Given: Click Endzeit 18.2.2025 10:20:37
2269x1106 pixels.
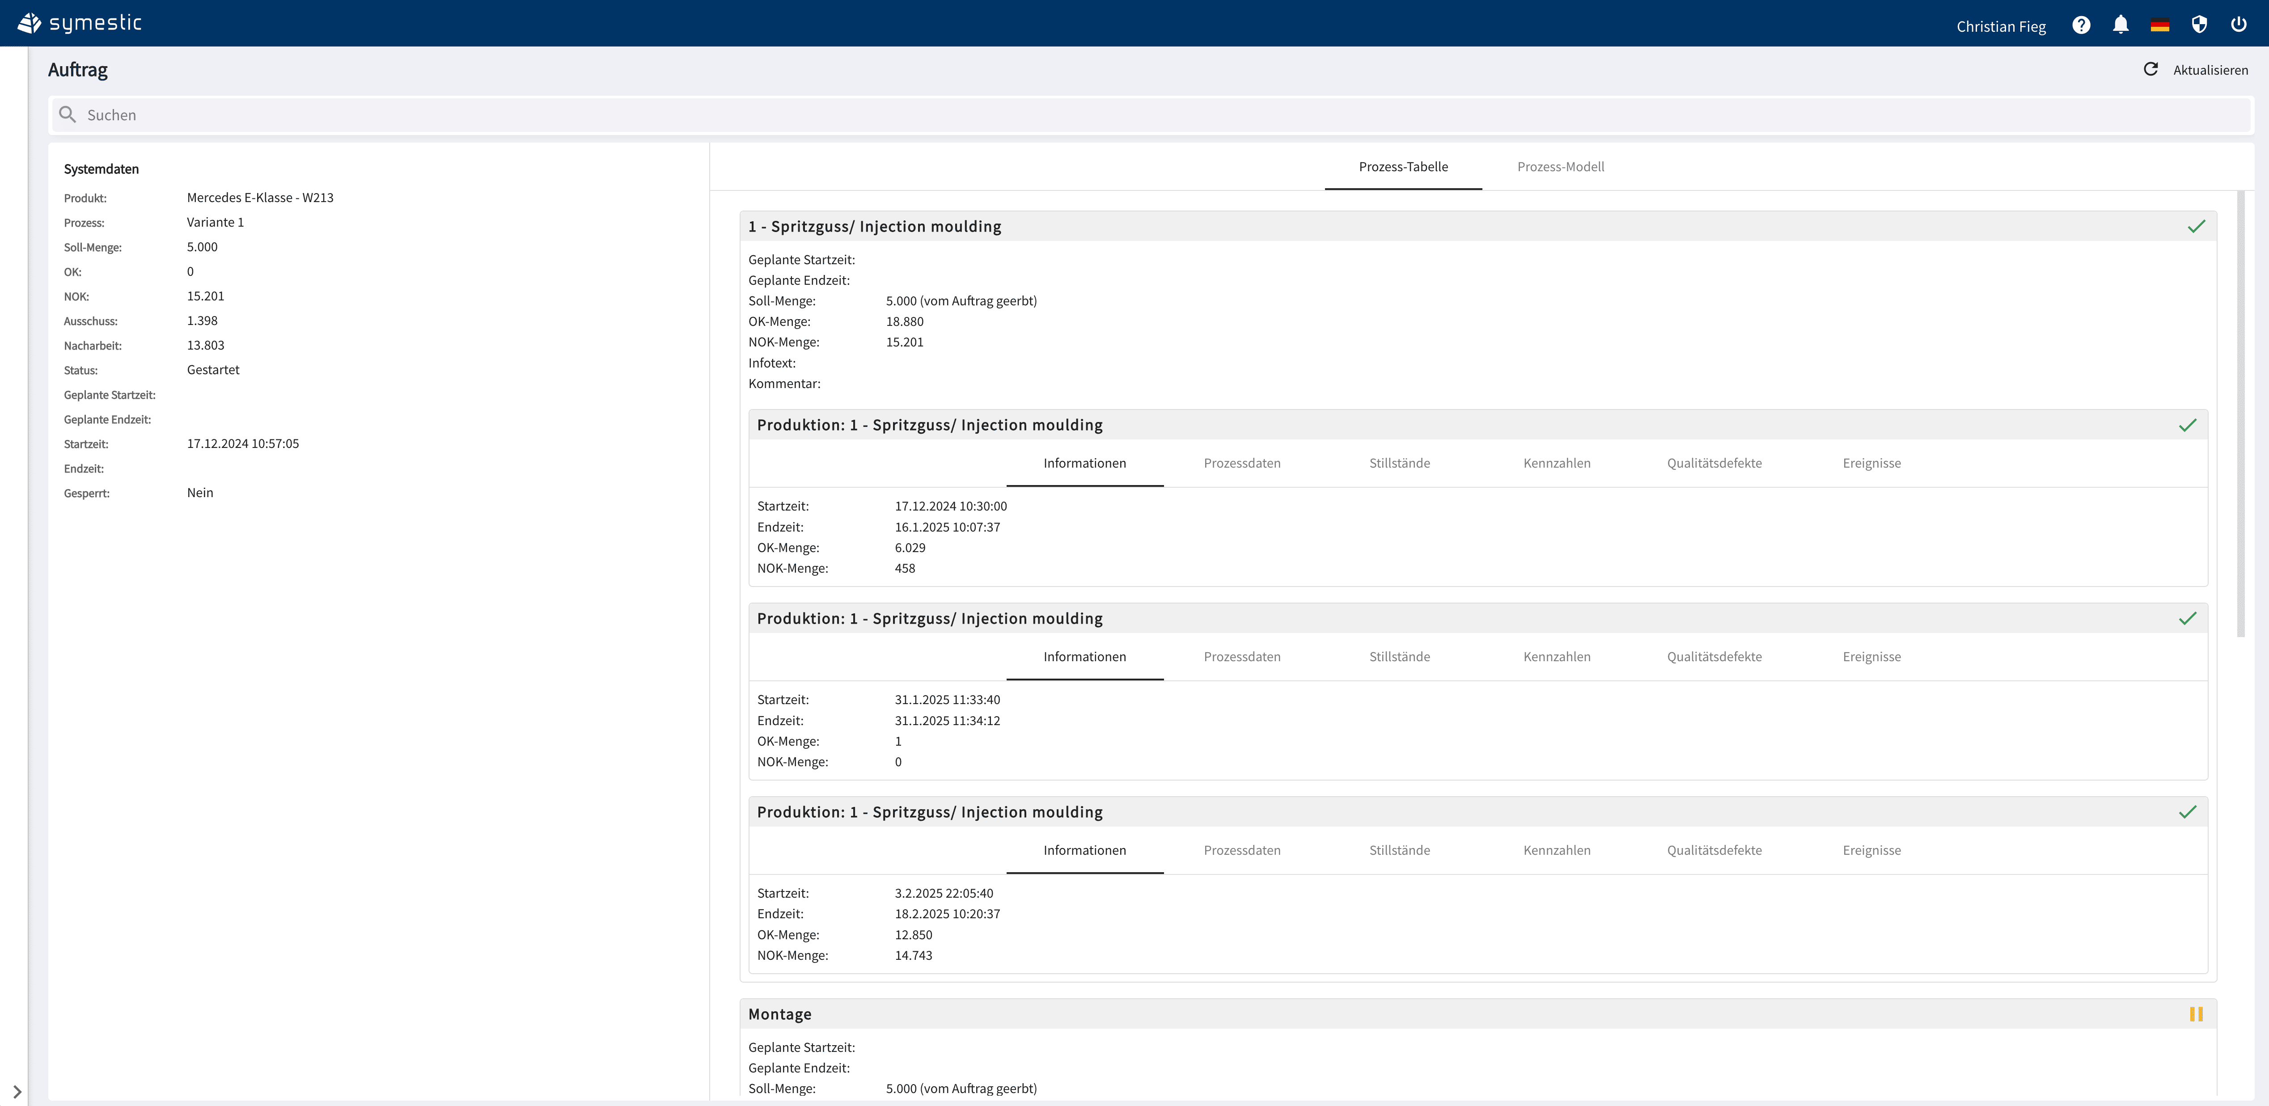Looking at the screenshot, I should click(947, 914).
